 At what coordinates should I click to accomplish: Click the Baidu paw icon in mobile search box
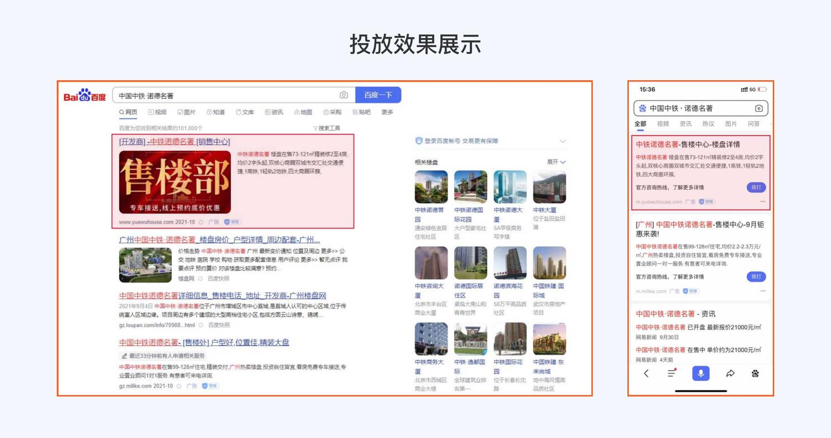point(643,108)
